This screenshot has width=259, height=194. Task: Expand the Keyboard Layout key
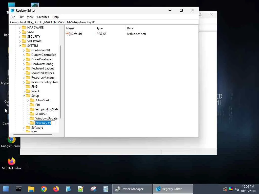tap(24, 68)
